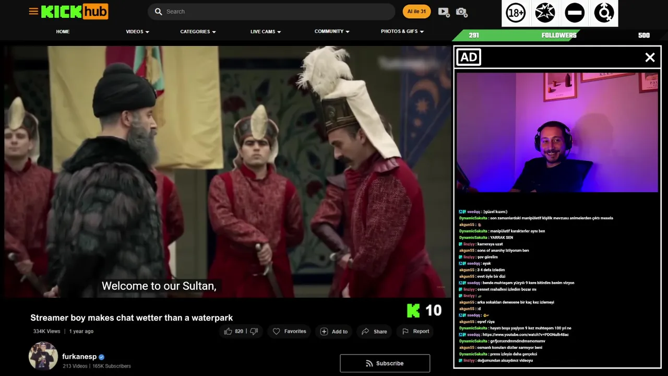Screen dimensions: 668x376
Task: Click the orange 'Ai ile 31' button
Action: [x=416, y=11]
